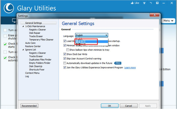Open the question mark help icon
The image size is (177, 113).
tap(157, 3)
